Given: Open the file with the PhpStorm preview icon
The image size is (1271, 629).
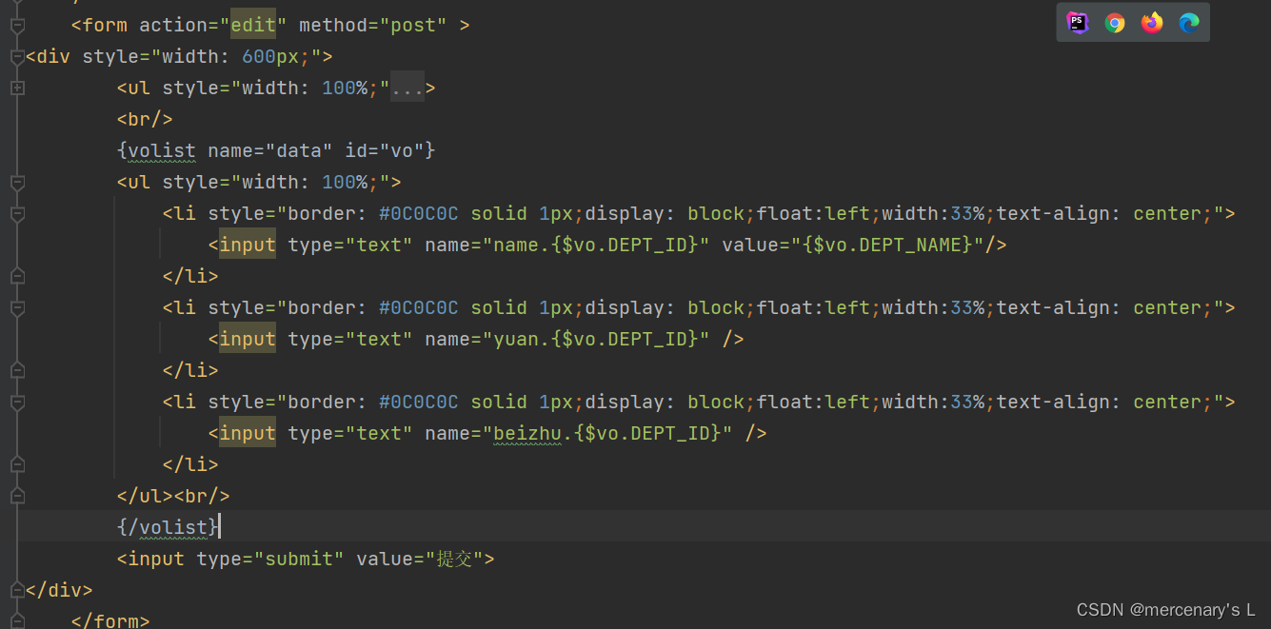Looking at the screenshot, I should pyautogui.click(x=1078, y=22).
